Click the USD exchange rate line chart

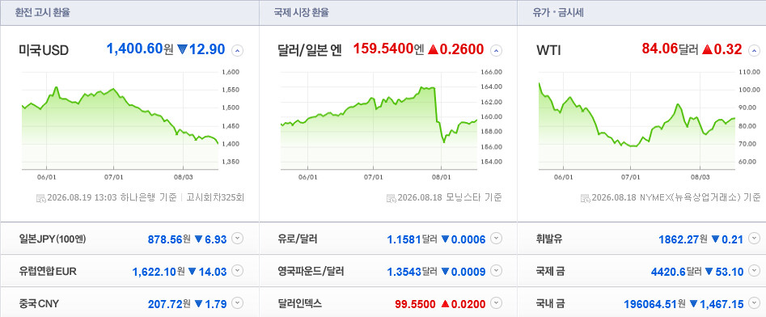tap(121, 120)
